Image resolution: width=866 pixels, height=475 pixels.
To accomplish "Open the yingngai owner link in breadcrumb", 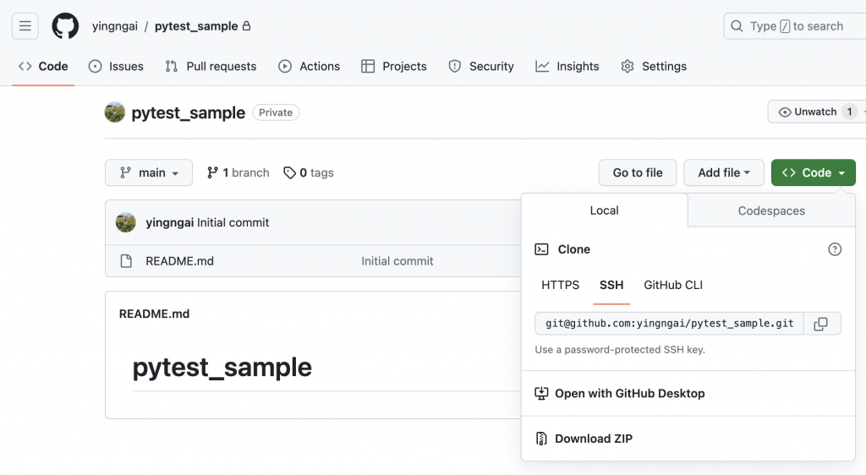I will tap(115, 26).
